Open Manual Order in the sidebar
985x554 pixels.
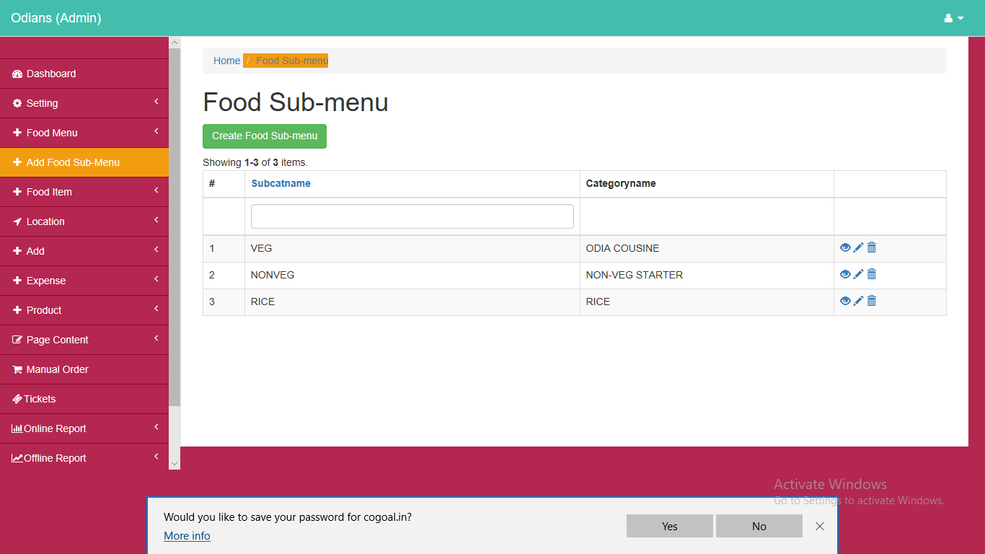point(57,369)
